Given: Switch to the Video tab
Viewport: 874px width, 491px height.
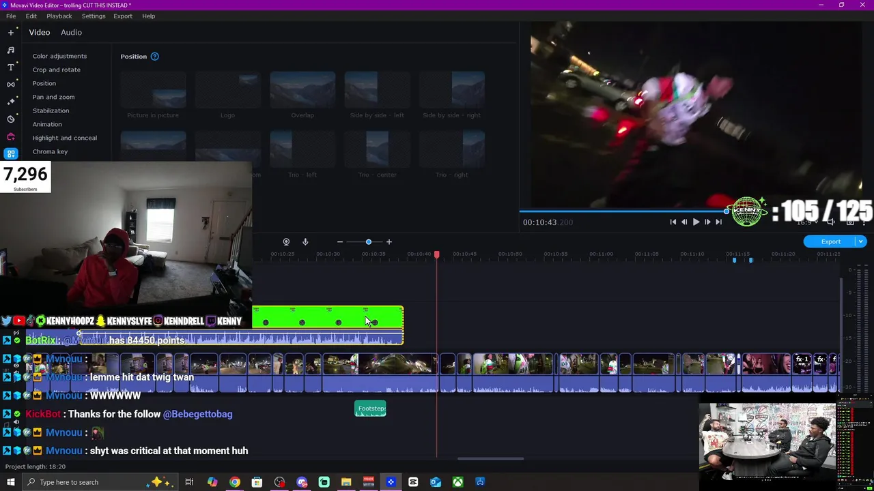Looking at the screenshot, I should click(40, 32).
